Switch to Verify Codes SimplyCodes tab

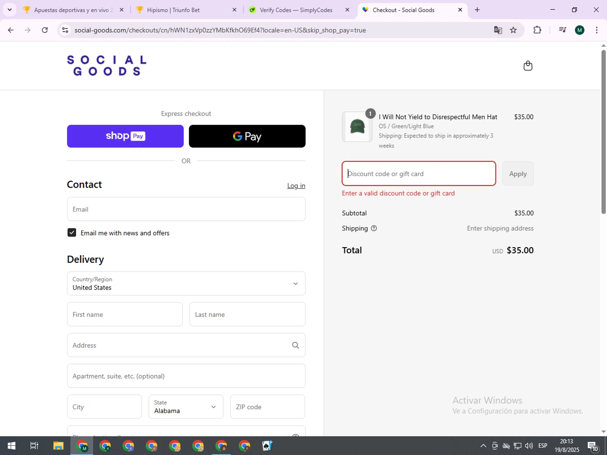[x=299, y=10]
